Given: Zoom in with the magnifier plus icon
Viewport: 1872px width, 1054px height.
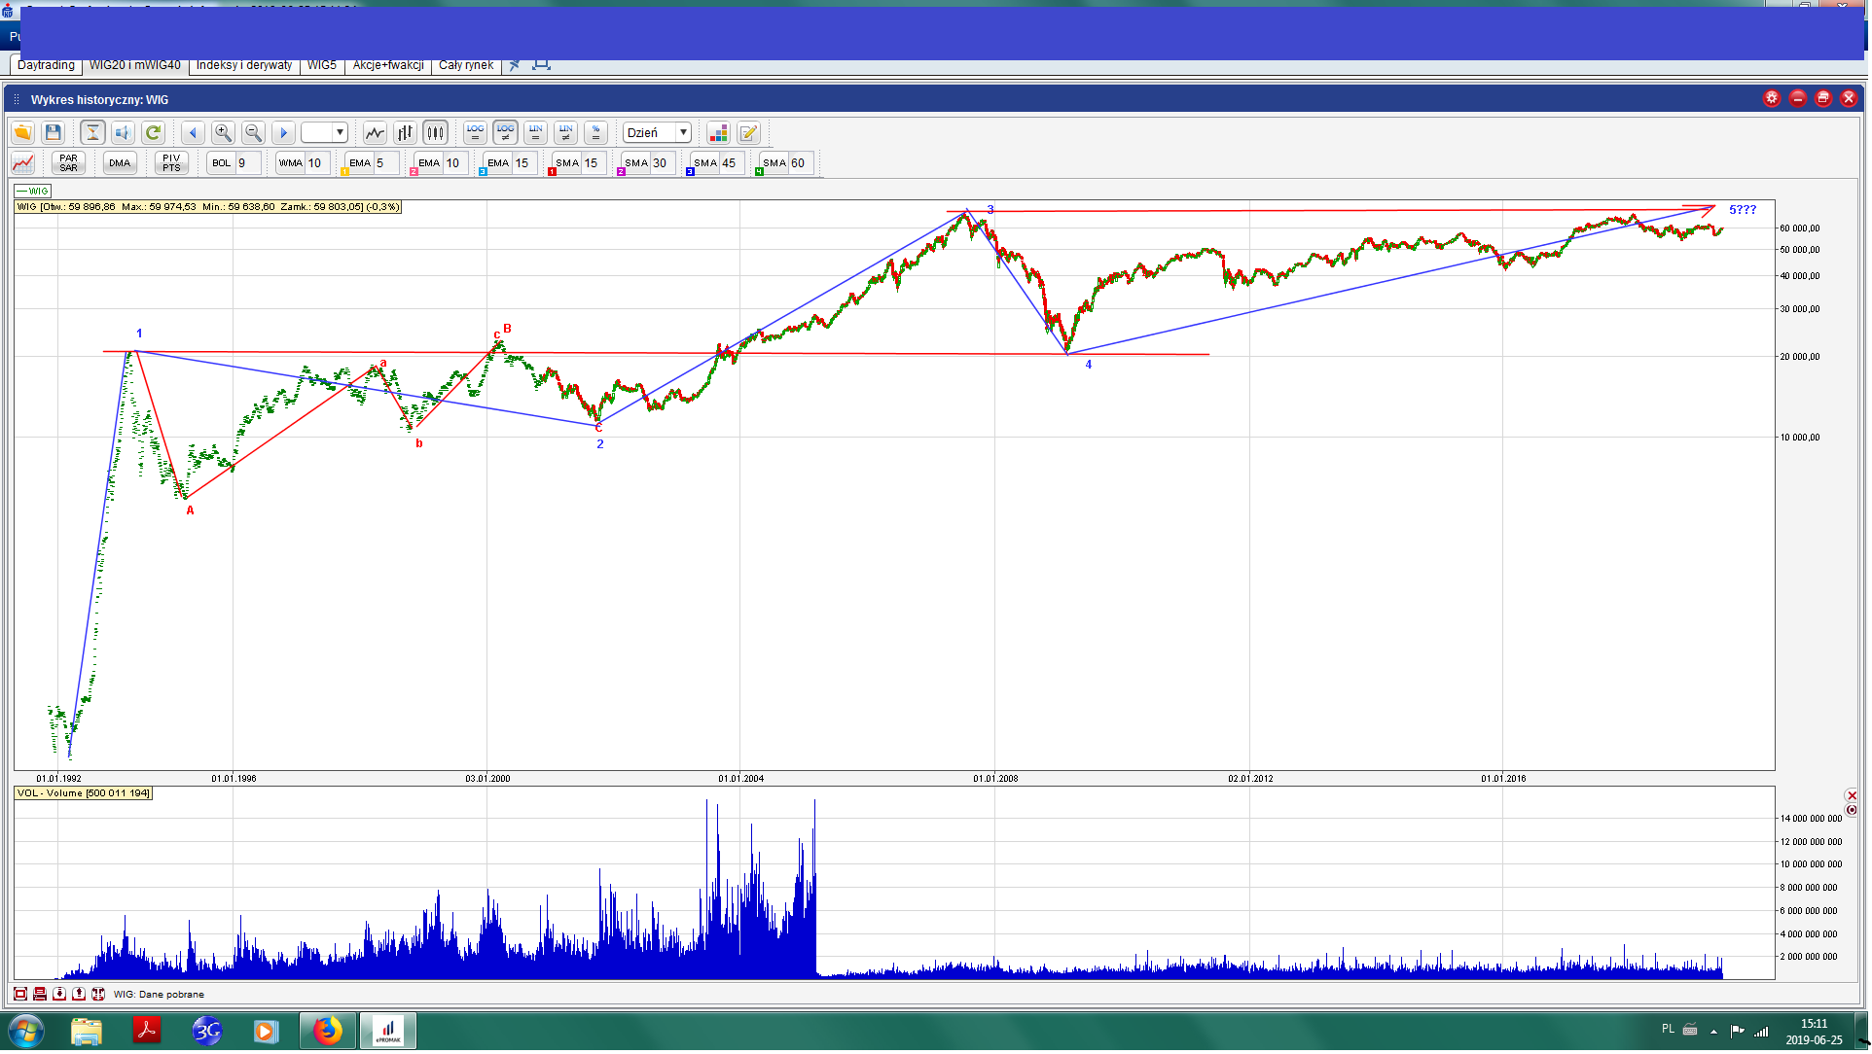Looking at the screenshot, I should (x=223, y=133).
